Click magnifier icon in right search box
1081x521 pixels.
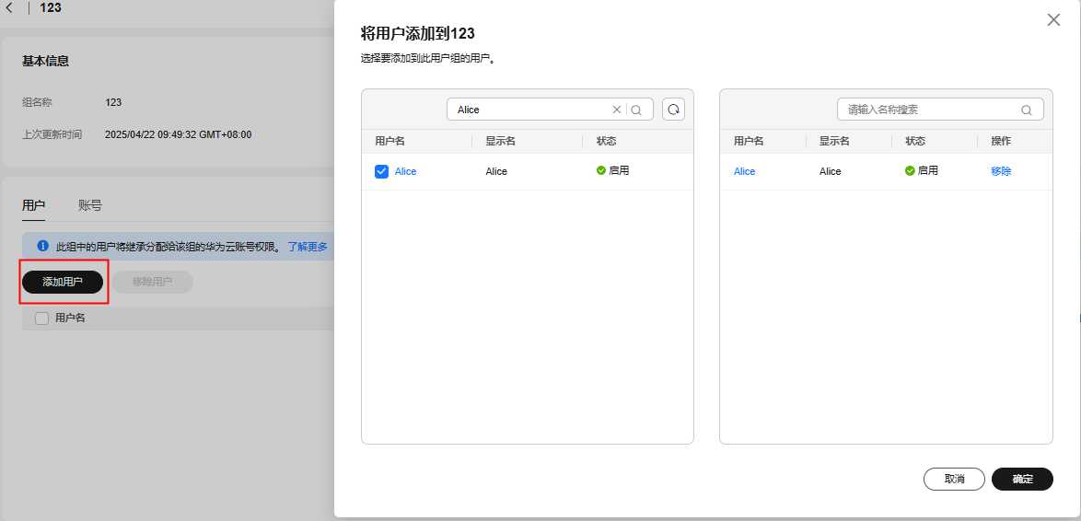(1026, 110)
